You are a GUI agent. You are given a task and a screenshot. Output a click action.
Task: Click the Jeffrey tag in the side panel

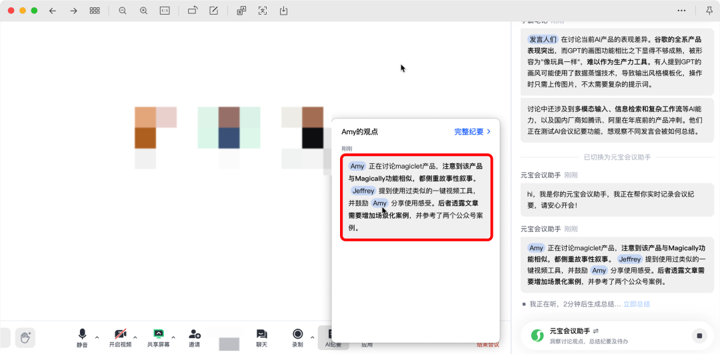click(629, 259)
